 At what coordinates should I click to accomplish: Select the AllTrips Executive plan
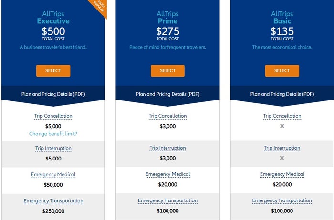click(53, 71)
